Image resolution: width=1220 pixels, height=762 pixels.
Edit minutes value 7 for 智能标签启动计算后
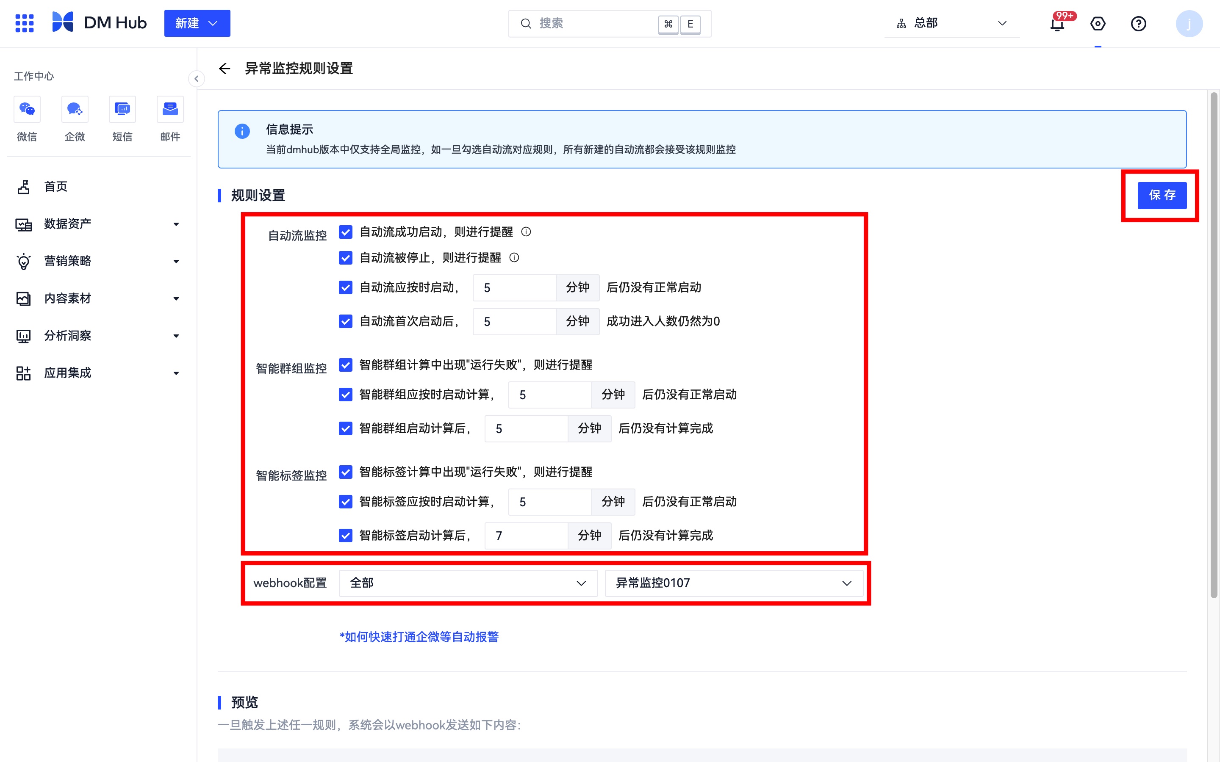coord(526,536)
